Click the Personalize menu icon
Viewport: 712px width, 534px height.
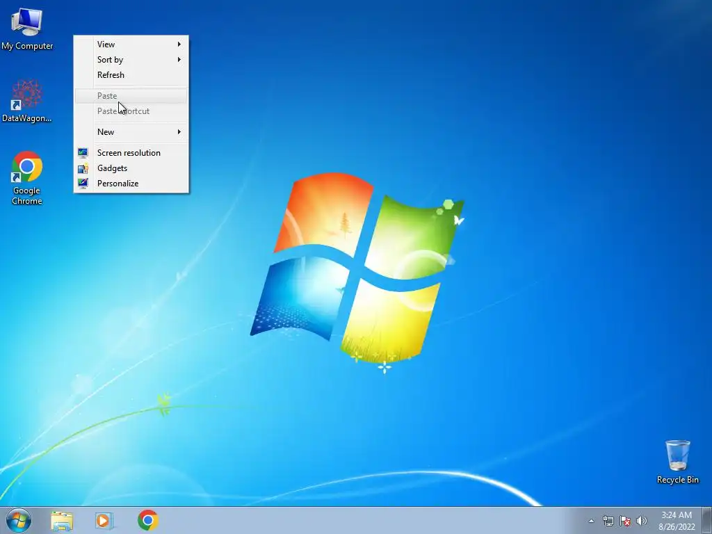click(x=83, y=184)
